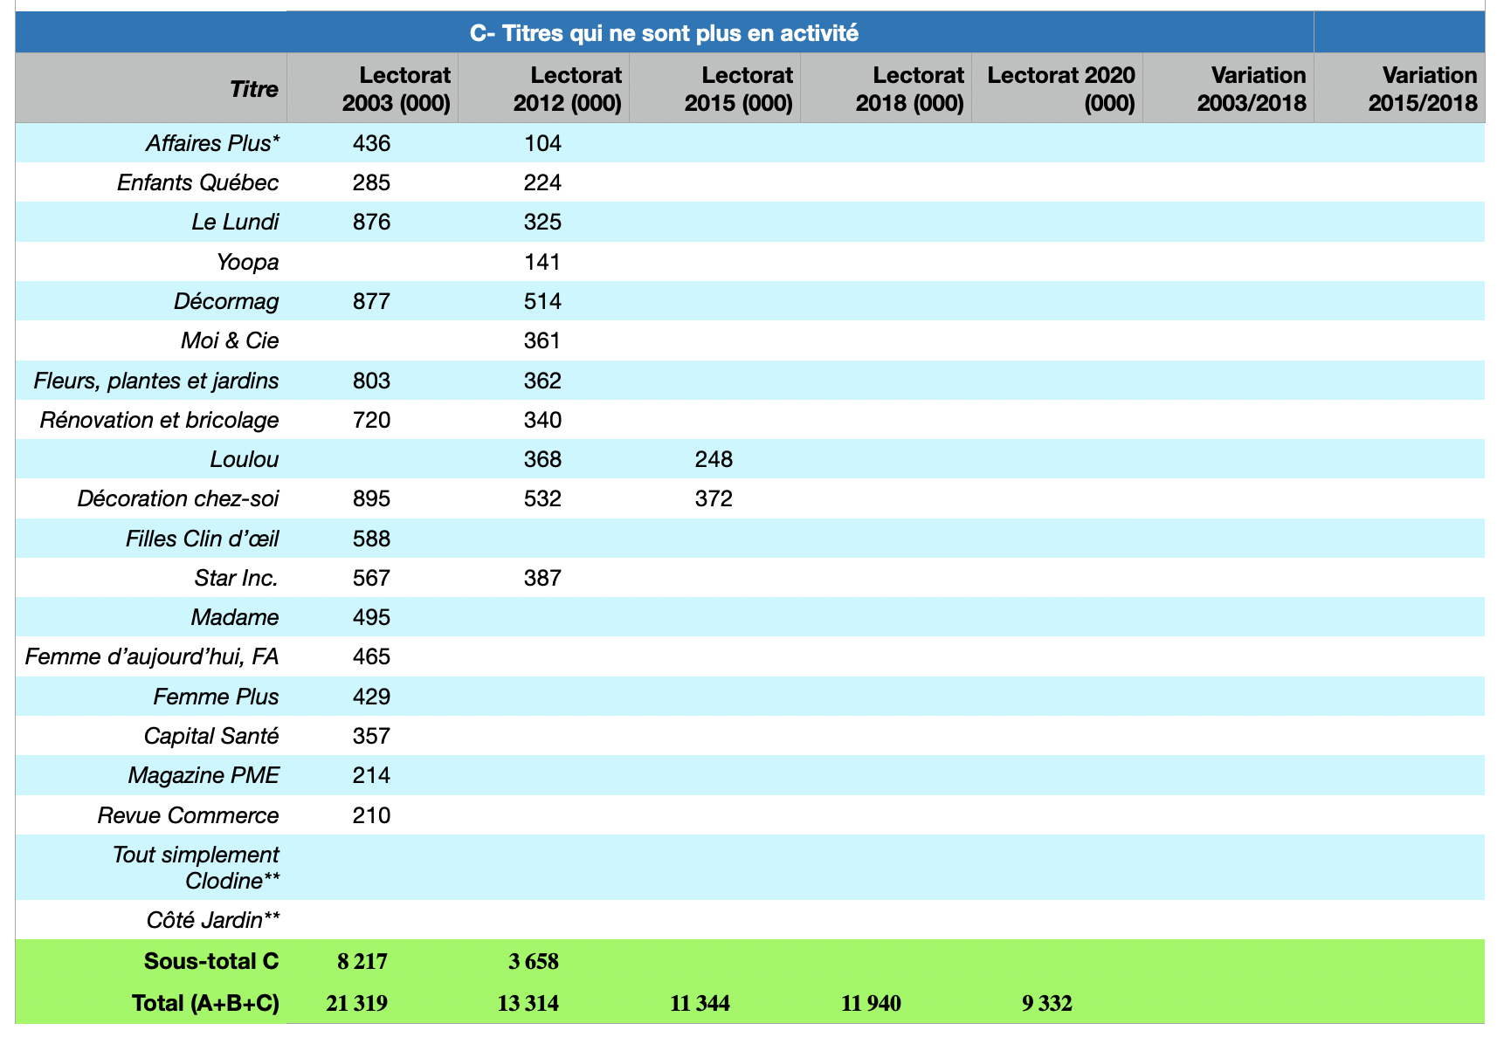Viewport: 1497px width, 1037px height.
Task: Select value 895 for Décoration chez-soi
Action: pos(372,498)
